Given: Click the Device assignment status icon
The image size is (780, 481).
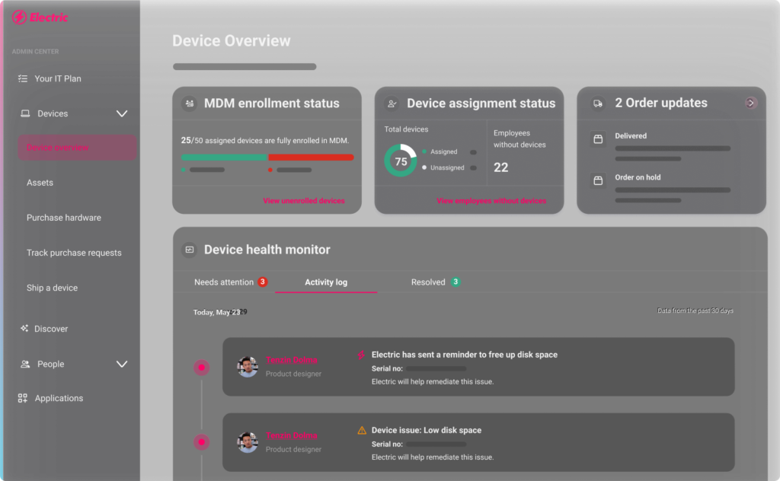Looking at the screenshot, I should tap(392, 104).
